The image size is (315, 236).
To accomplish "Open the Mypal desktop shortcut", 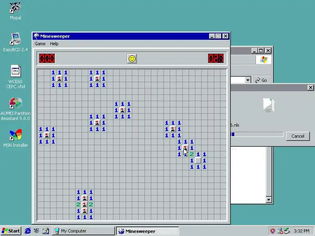I will 15,10.
